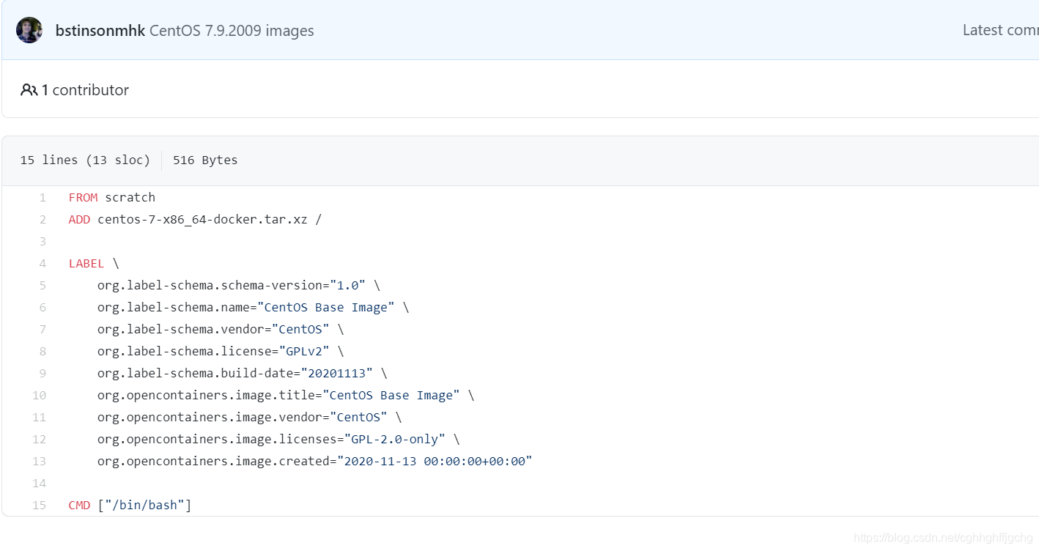Click the opencontainers.image.title line

click(x=286, y=395)
